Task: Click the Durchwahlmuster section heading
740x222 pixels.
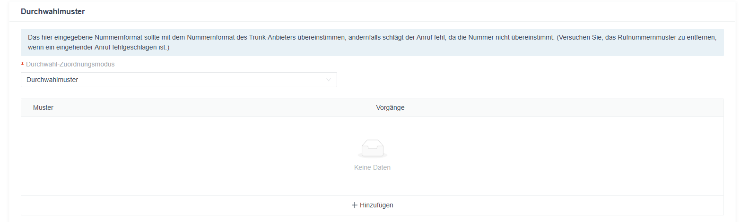Action: [53, 11]
